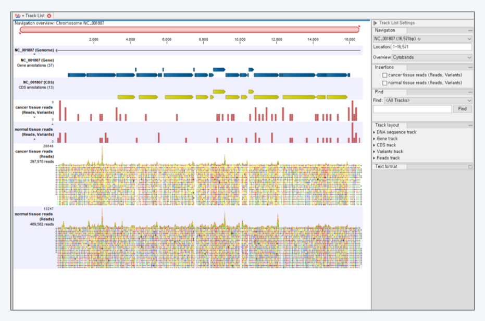Open the Overview Cytobands dropdown
Viewport: 485px width, 321px height.
(469, 57)
